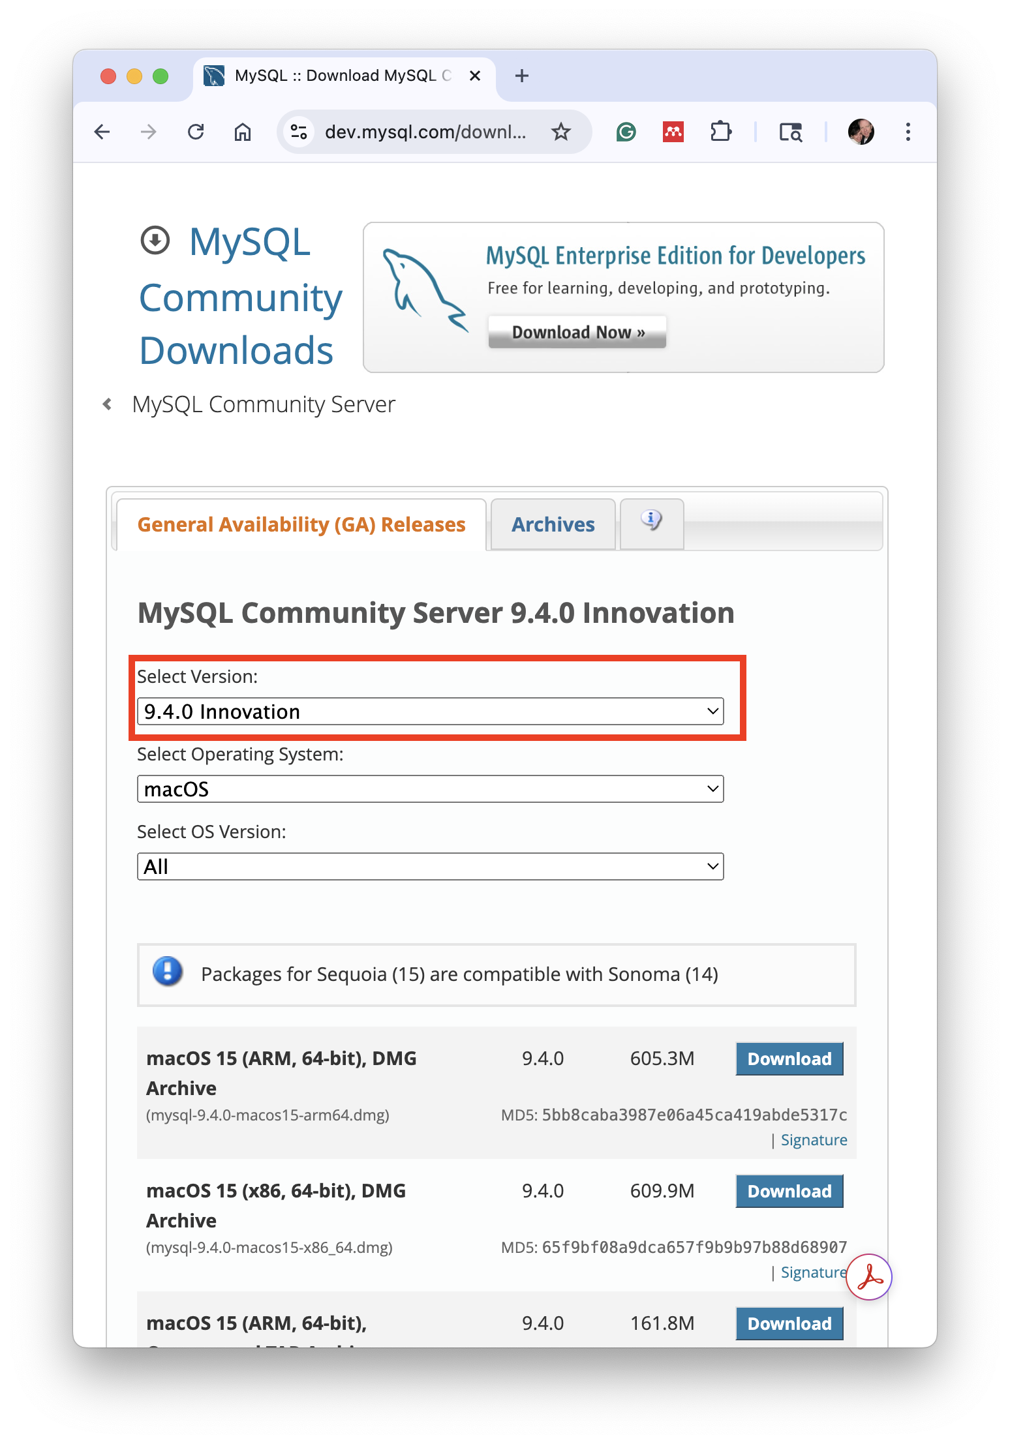Download macOS 15 x86 DMG Archive

tap(789, 1191)
